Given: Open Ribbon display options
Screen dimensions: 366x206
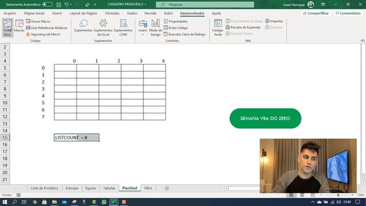Looking at the screenshot, I should [323, 5].
